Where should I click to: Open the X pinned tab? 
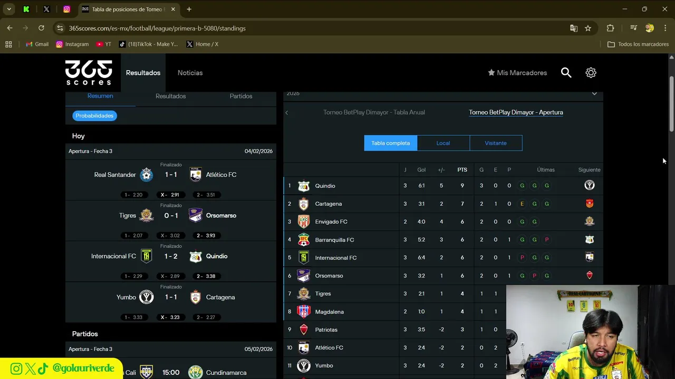(x=46, y=9)
